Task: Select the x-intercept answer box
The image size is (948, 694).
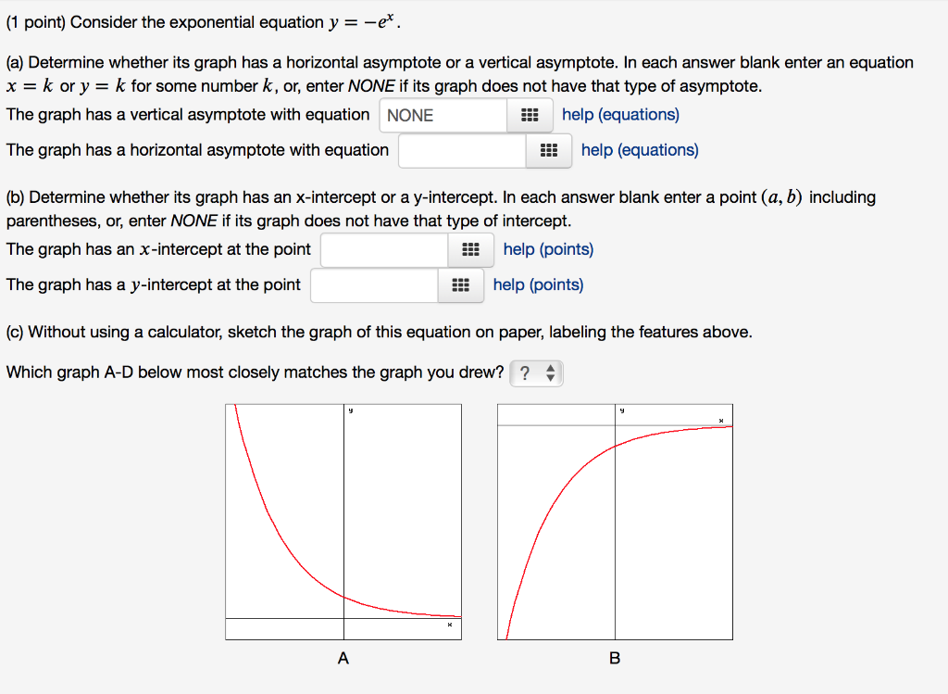Action: [383, 249]
